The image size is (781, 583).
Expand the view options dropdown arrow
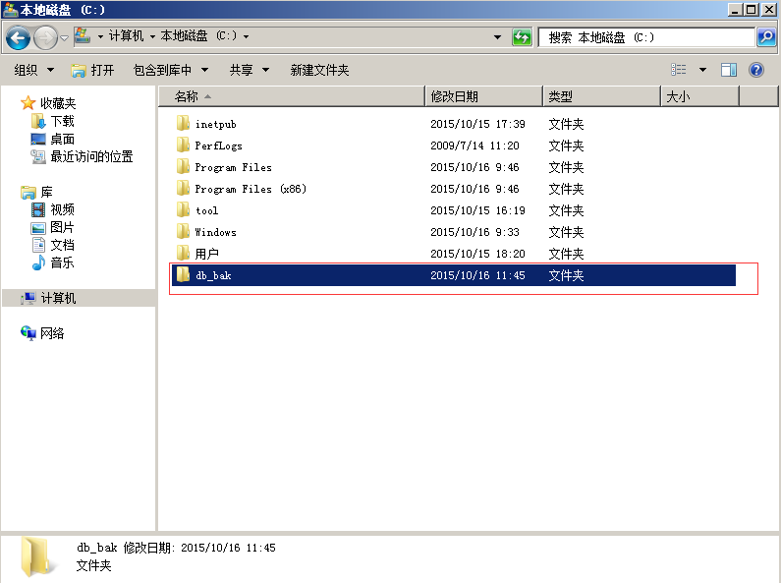702,70
